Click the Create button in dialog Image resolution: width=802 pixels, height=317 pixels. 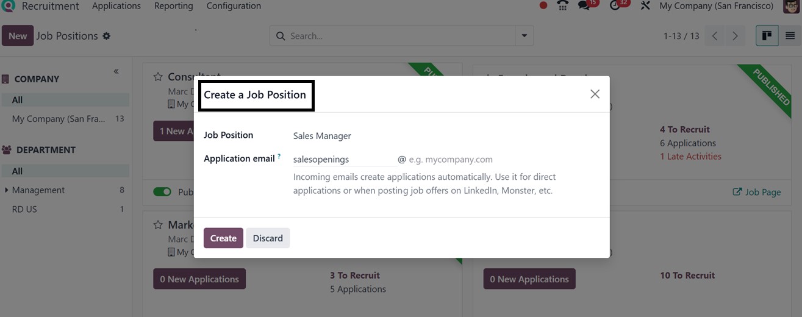click(x=223, y=238)
